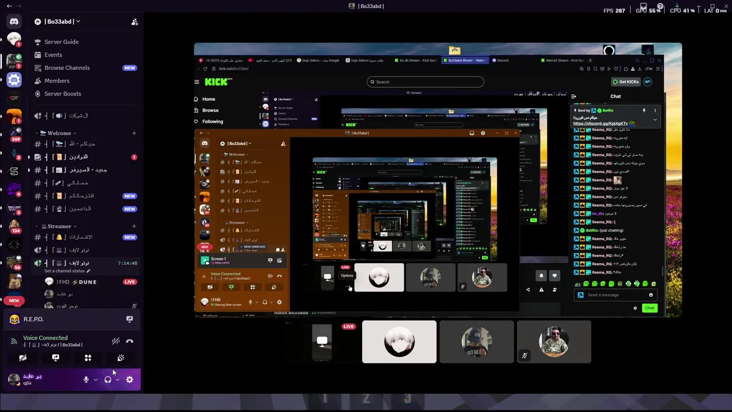
Task: Toggle screen share button
Action: (x=55, y=358)
